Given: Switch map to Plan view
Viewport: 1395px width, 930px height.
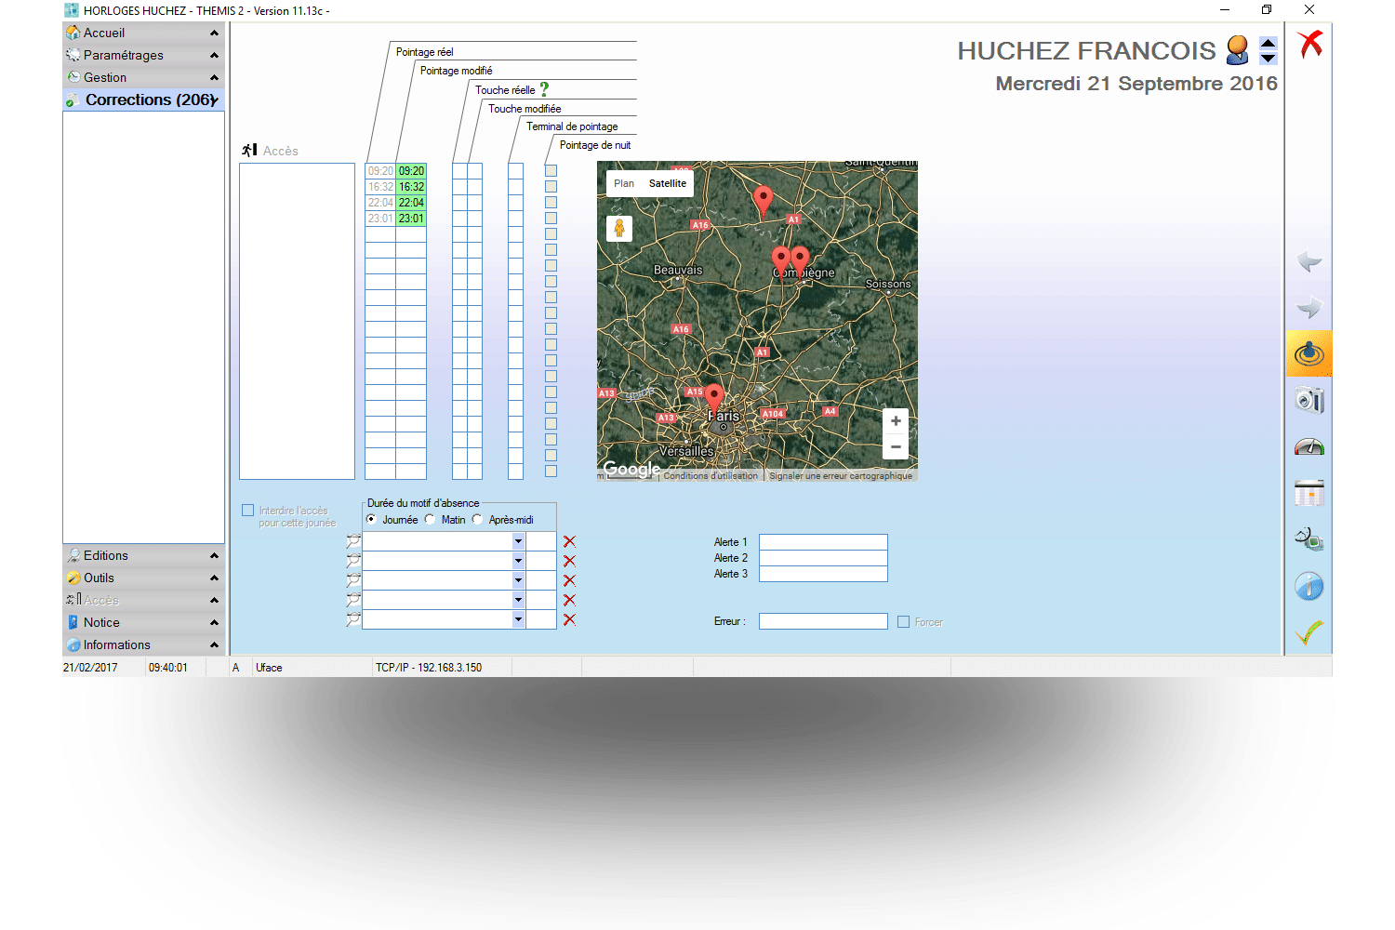Looking at the screenshot, I should 623,183.
